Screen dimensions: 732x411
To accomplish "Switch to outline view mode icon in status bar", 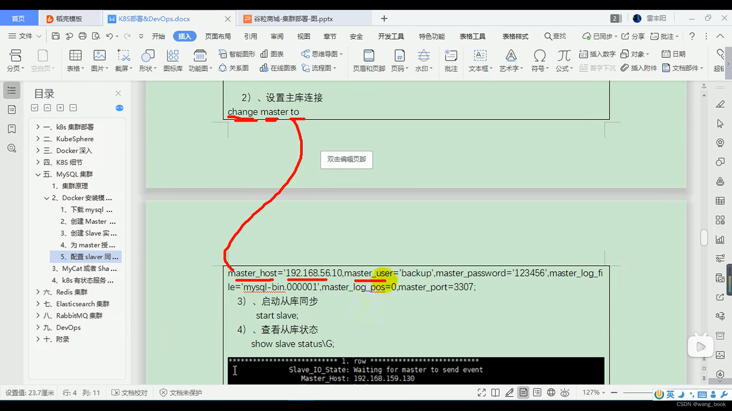I will 537,393.
